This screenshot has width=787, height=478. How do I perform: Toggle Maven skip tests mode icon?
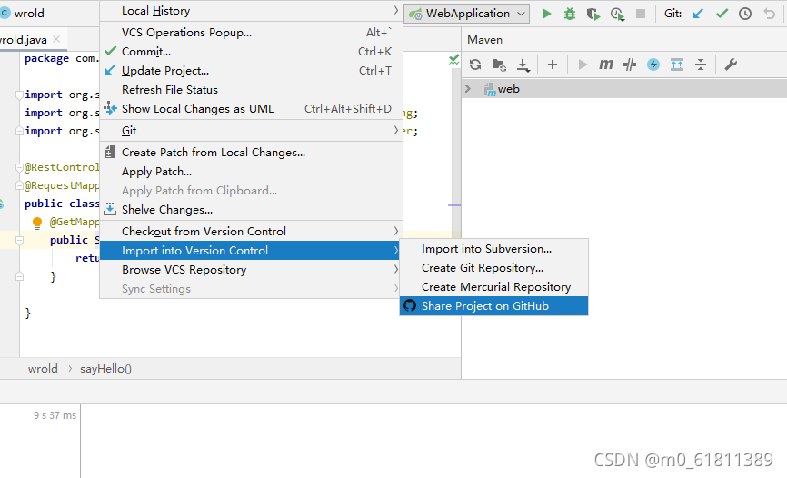tap(630, 65)
